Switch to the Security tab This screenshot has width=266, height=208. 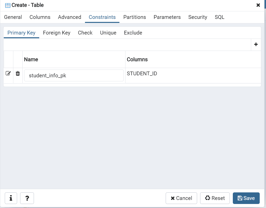coord(198,17)
